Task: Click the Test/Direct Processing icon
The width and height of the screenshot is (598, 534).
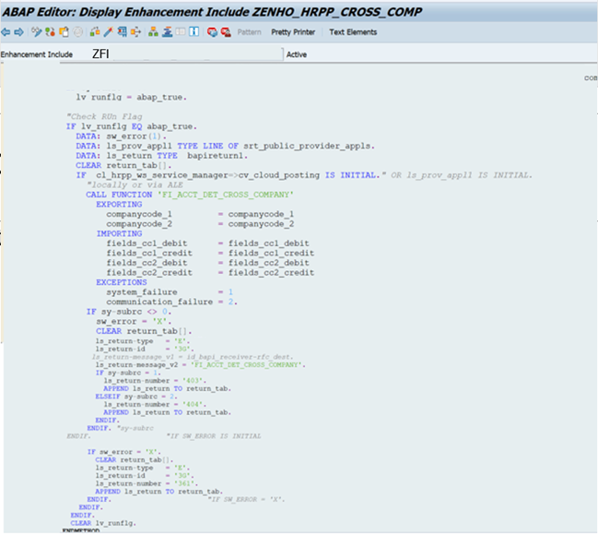Action: (122, 32)
